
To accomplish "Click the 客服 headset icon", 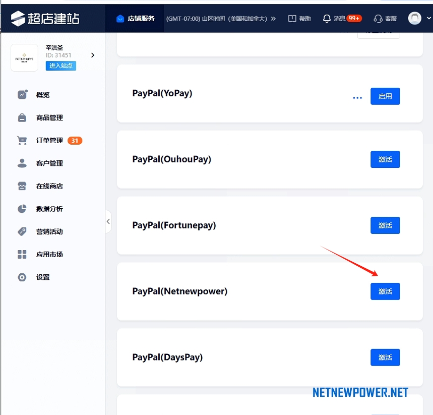I will click(x=378, y=19).
